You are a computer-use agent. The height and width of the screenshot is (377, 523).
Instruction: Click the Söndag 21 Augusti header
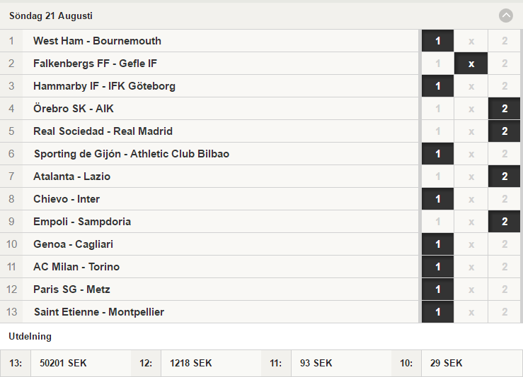pos(51,16)
